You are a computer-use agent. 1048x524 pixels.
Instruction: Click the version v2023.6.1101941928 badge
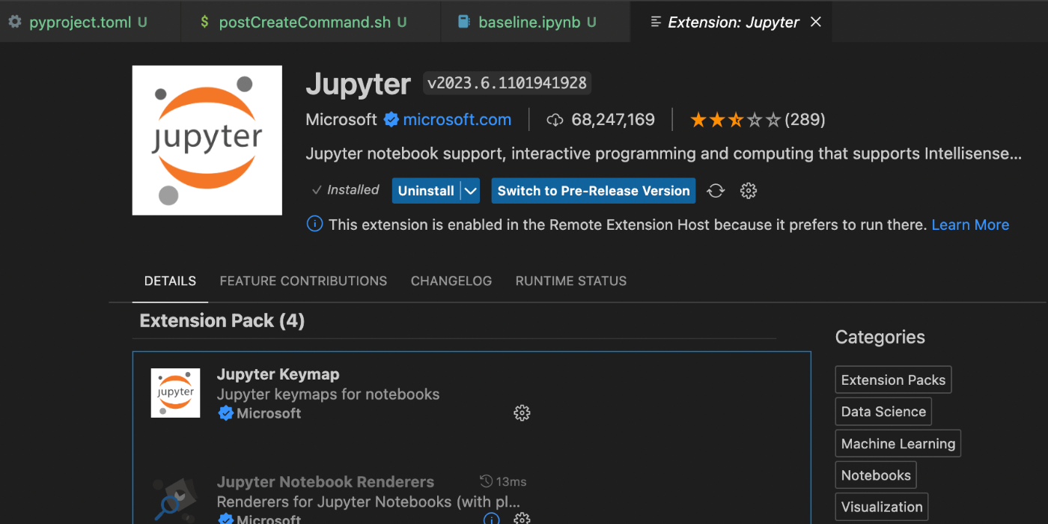coord(507,83)
